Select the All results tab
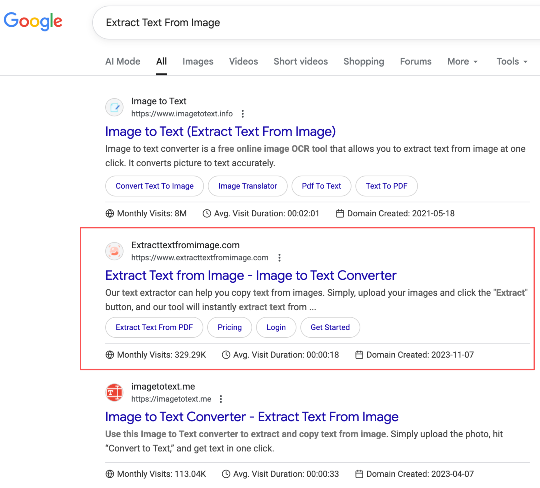The height and width of the screenshot is (488, 540). pos(161,61)
